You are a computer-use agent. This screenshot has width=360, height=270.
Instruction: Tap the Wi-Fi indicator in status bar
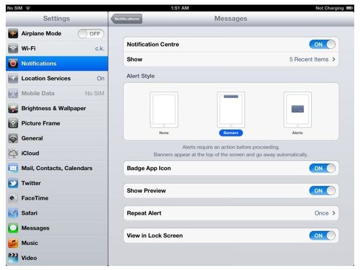coord(28,8)
